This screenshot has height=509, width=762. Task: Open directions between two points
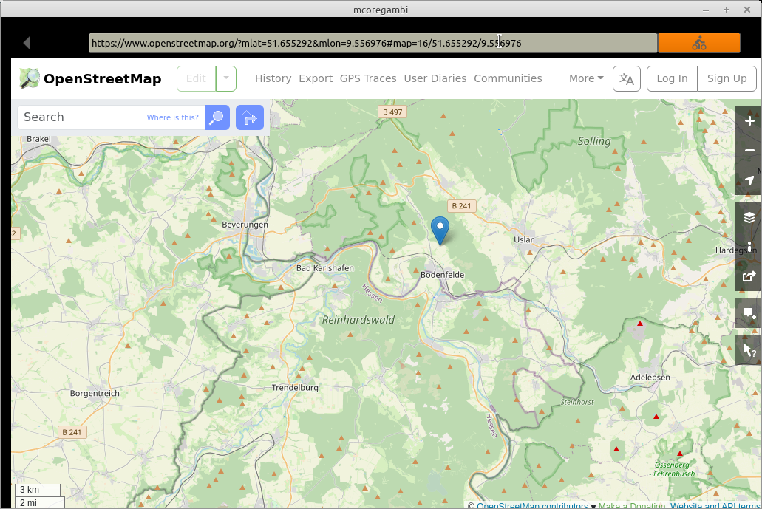[x=250, y=117]
